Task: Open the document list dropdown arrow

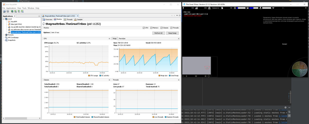Action: [177, 15]
